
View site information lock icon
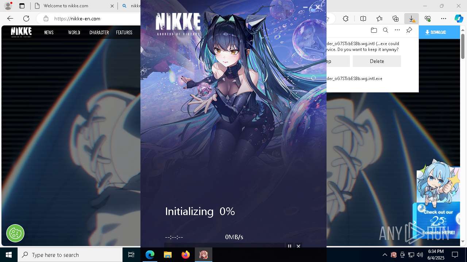[46, 19]
